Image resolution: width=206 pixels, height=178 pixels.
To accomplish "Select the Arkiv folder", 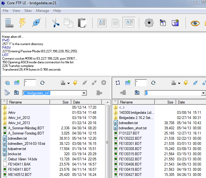I will [12, 113].
